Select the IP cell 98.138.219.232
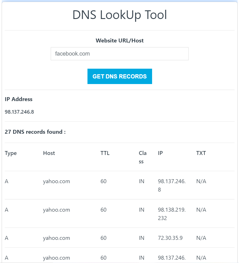 pos(172,214)
